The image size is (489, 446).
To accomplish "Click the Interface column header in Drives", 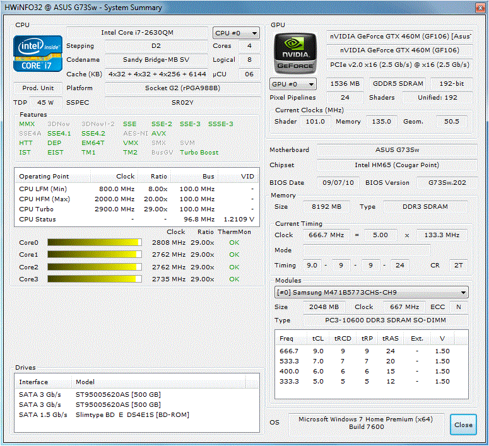I will point(44,382).
